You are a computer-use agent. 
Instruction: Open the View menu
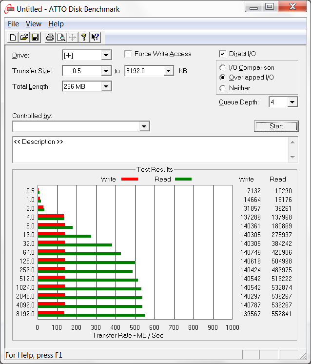tap(34, 24)
